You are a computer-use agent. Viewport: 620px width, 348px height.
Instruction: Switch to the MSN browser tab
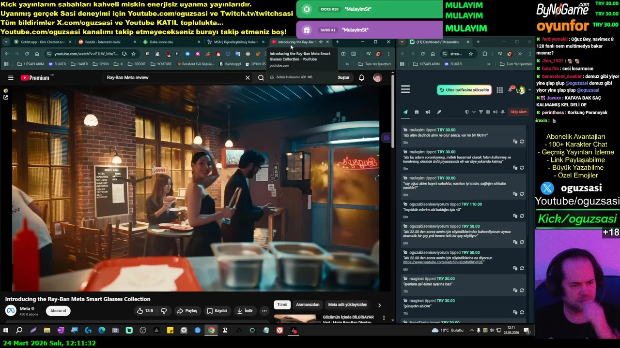click(x=235, y=42)
